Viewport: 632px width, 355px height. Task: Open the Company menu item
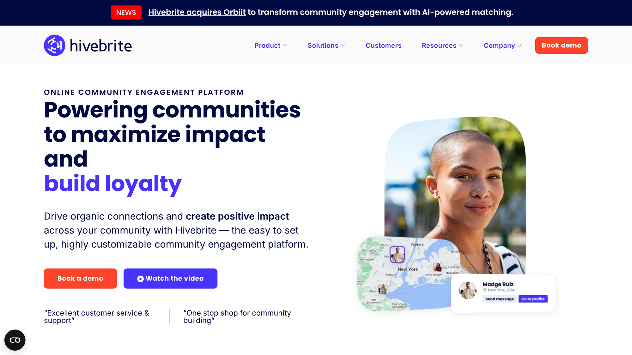(501, 45)
